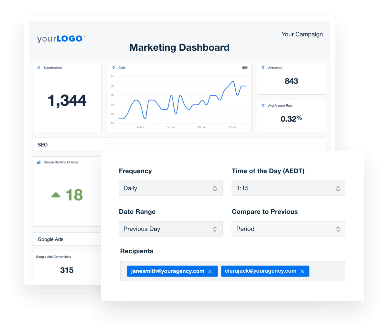This screenshot has height=323, width=388.
Task: Click the clarajack@youragency.com recipient tag
Action: [x=265, y=271]
